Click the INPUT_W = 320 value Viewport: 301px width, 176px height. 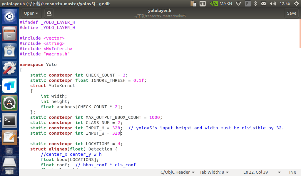(116, 133)
